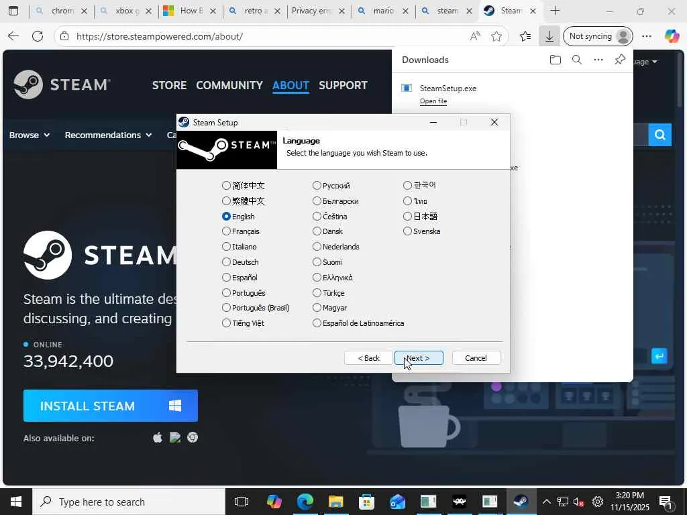
Task: Expand the Recommendations dropdown
Action: click(108, 135)
